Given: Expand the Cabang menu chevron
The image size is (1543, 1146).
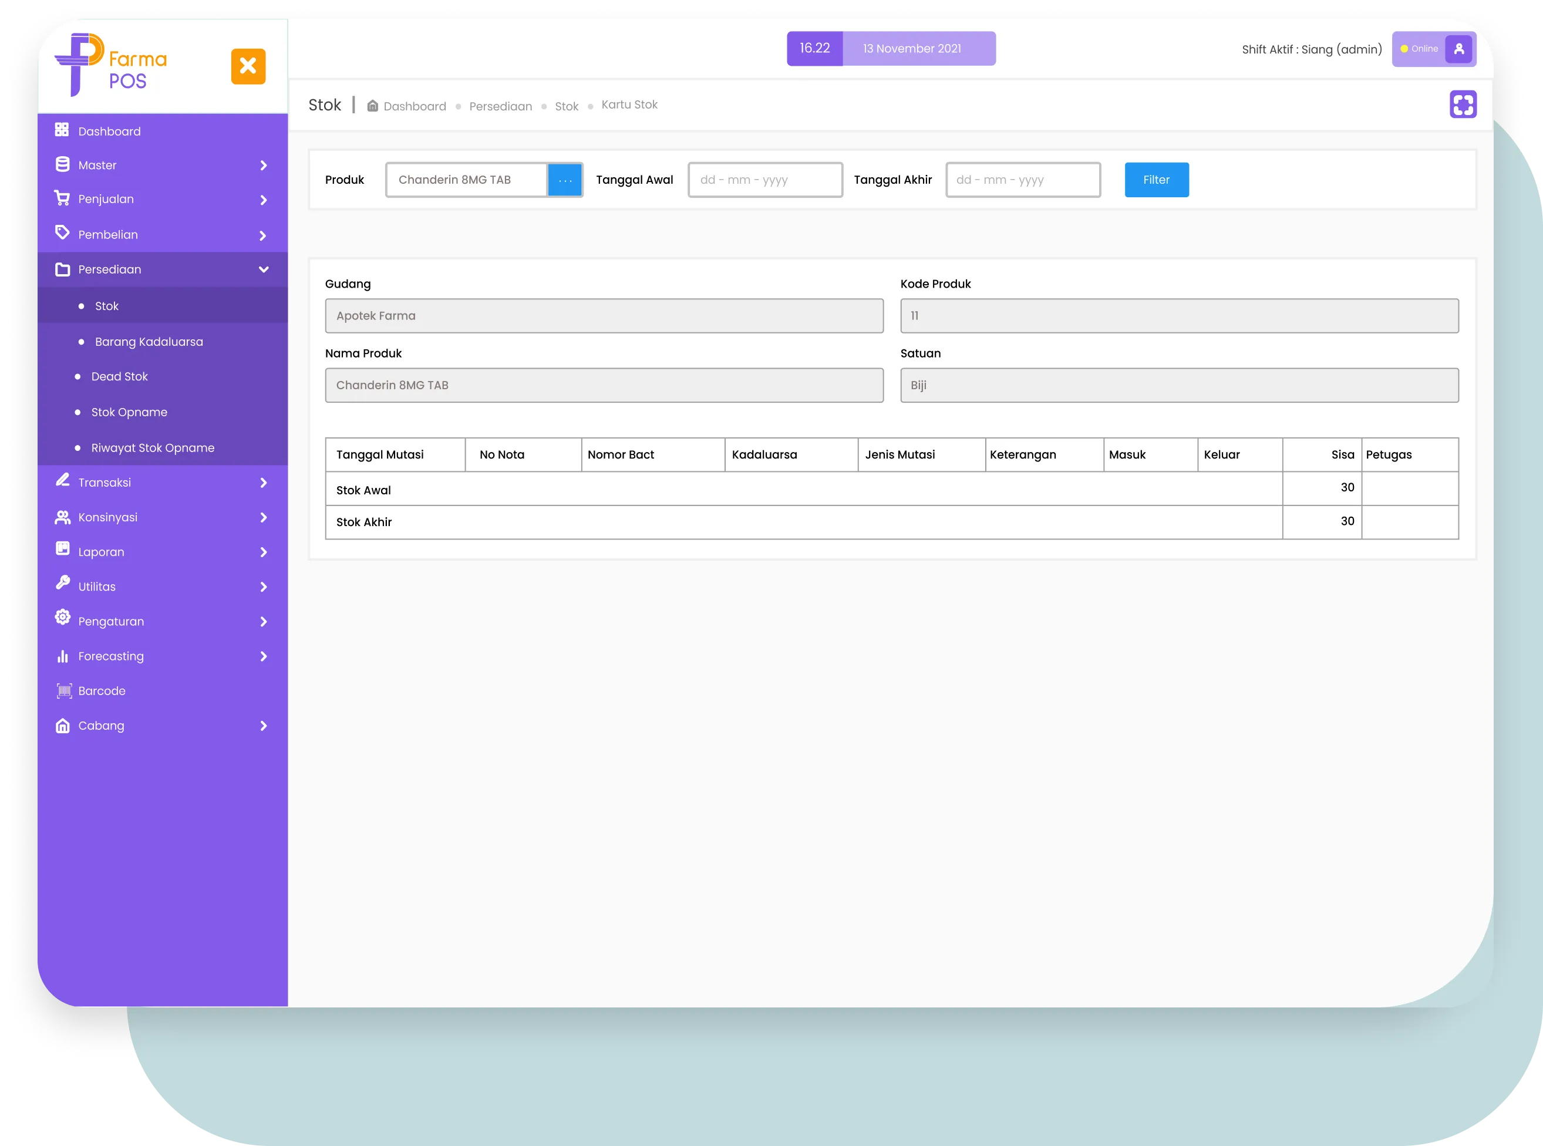Looking at the screenshot, I should [263, 726].
